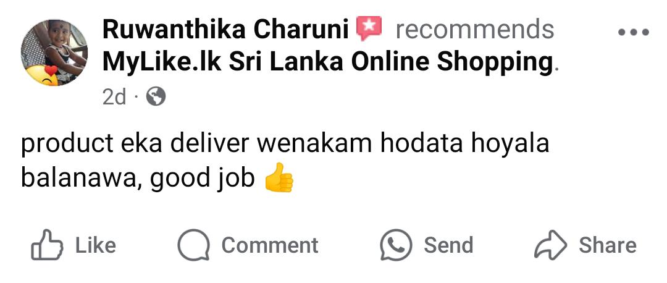
Task: Click the yellow thumbs-up emoji in post
Action: [x=279, y=177]
